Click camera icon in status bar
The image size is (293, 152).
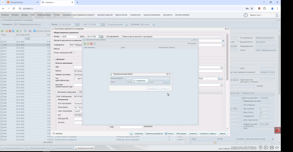pyautogui.click(x=266, y=147)
